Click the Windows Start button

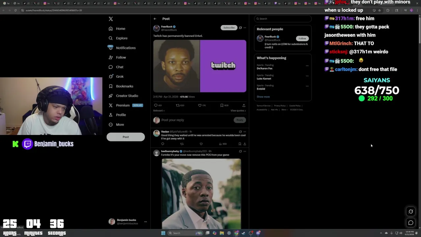tap(163, 233)
